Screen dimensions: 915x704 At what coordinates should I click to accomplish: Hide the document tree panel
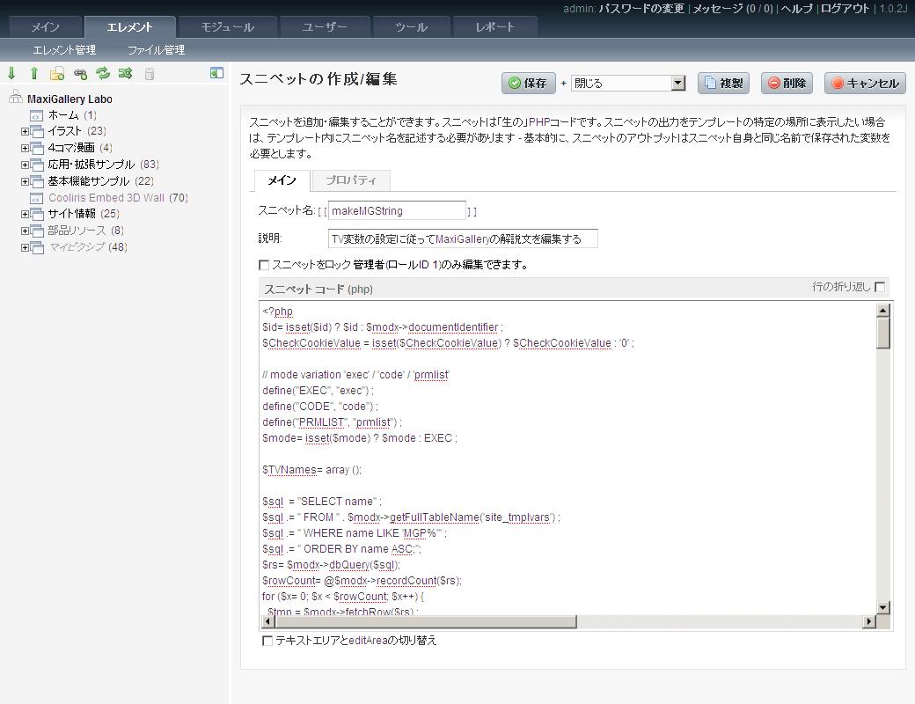(216, 73)
